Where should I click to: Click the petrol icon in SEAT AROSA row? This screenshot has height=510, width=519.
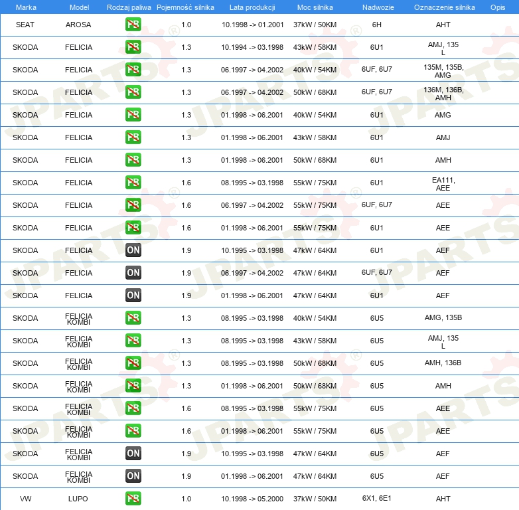(133, 25)
